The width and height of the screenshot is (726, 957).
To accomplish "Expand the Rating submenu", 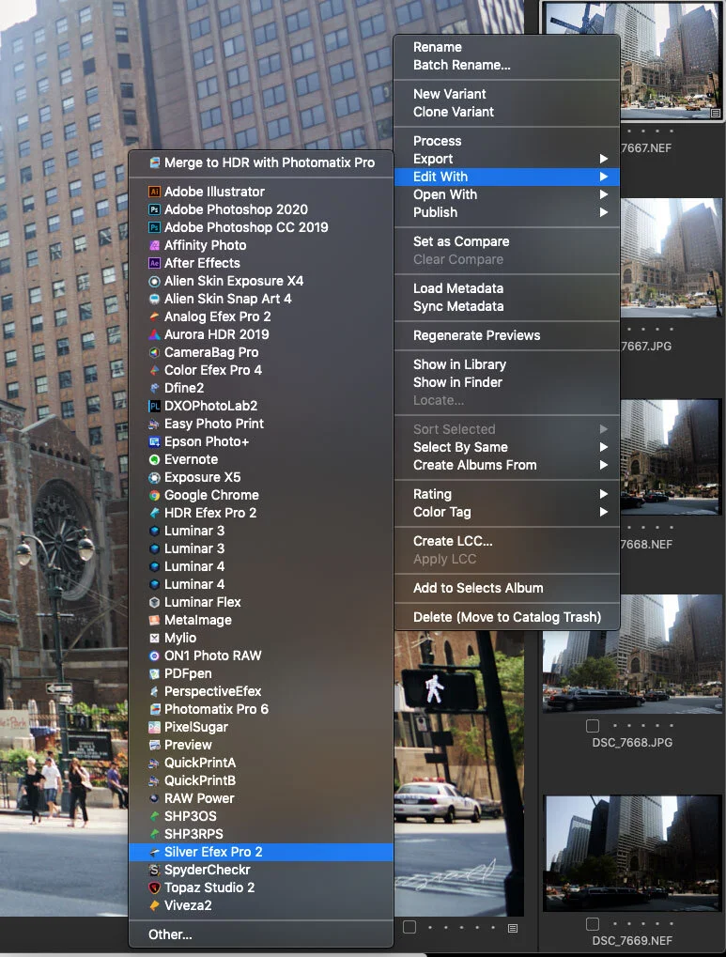I will click(603, 494).
